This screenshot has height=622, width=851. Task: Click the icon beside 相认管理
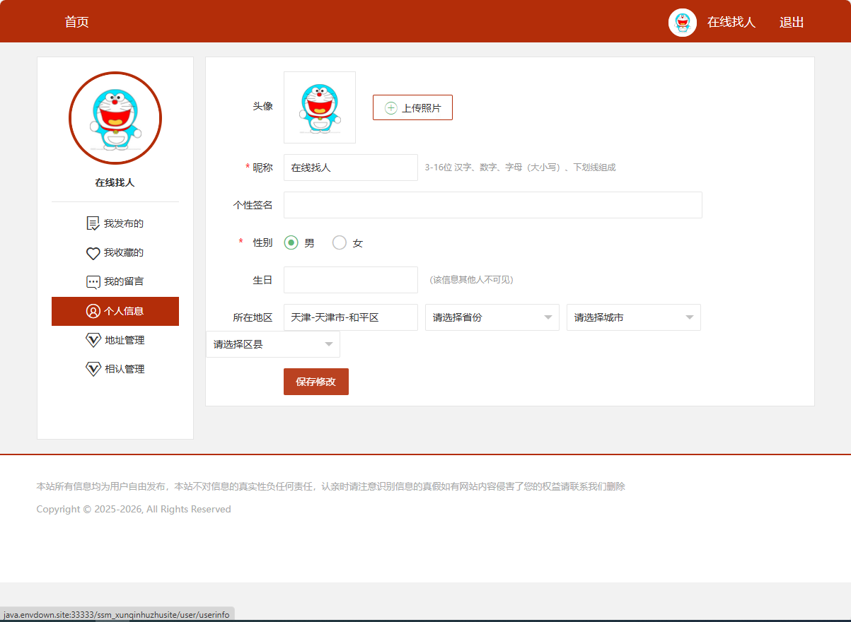coord(93,368)
